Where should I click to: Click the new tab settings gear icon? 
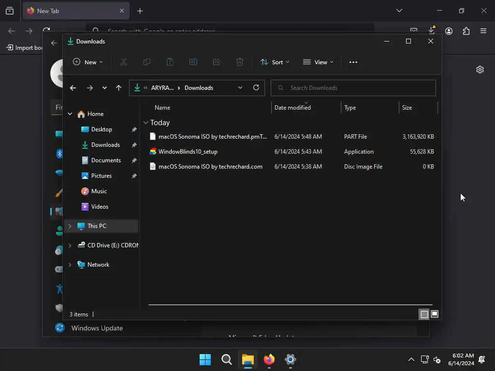pyautogui.click(x=480, y=70)
